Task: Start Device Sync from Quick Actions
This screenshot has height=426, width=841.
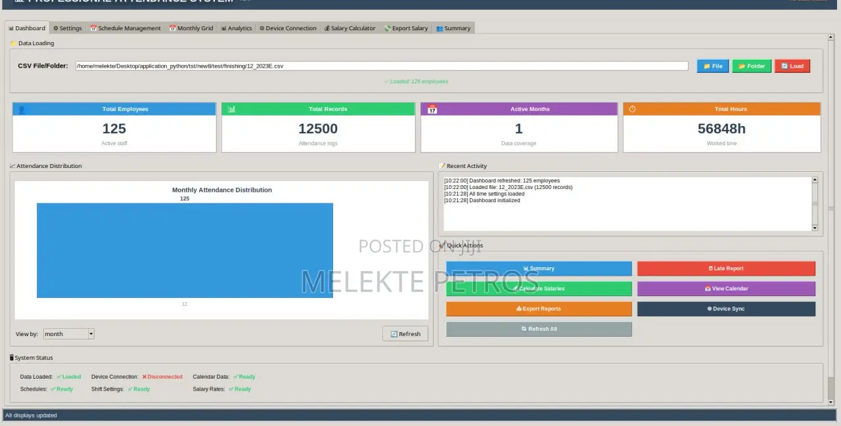Action: coord(726,309)
